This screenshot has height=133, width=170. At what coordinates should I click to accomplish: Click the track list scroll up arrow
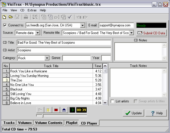pos(105,66)
